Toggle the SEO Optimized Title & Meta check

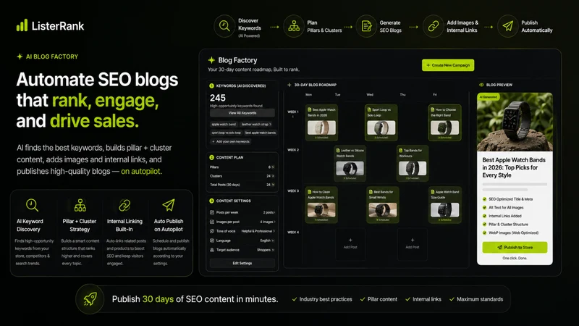pos(484,198)
